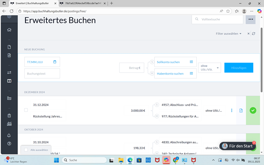Click the Windows taskbar Suche box
Image resolution: width=264 pixels, height=165 pixels.
(x=84, y=160)
